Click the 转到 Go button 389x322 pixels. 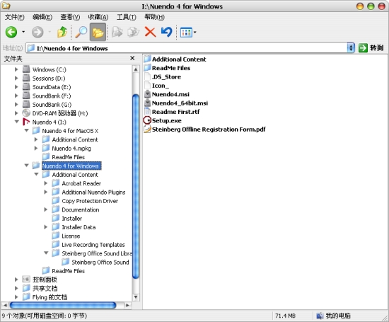[x=371, y=48]
